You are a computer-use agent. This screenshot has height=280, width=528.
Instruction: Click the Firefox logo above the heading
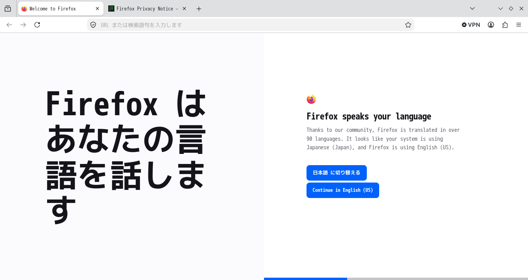311,99
